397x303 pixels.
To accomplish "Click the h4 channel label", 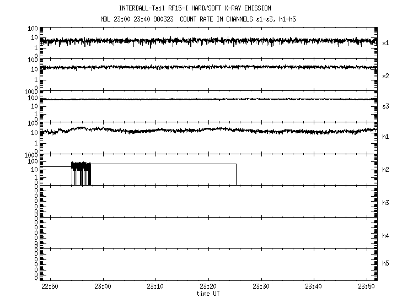I will tap(385, 236).
